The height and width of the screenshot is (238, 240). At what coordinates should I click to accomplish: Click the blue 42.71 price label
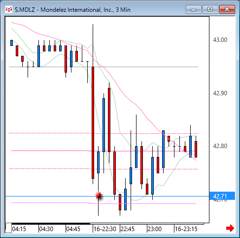point(222,196)
